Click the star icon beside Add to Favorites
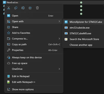The width and height of the screenshot is (104, 94). pyautogui.click(x=9, y=33)
